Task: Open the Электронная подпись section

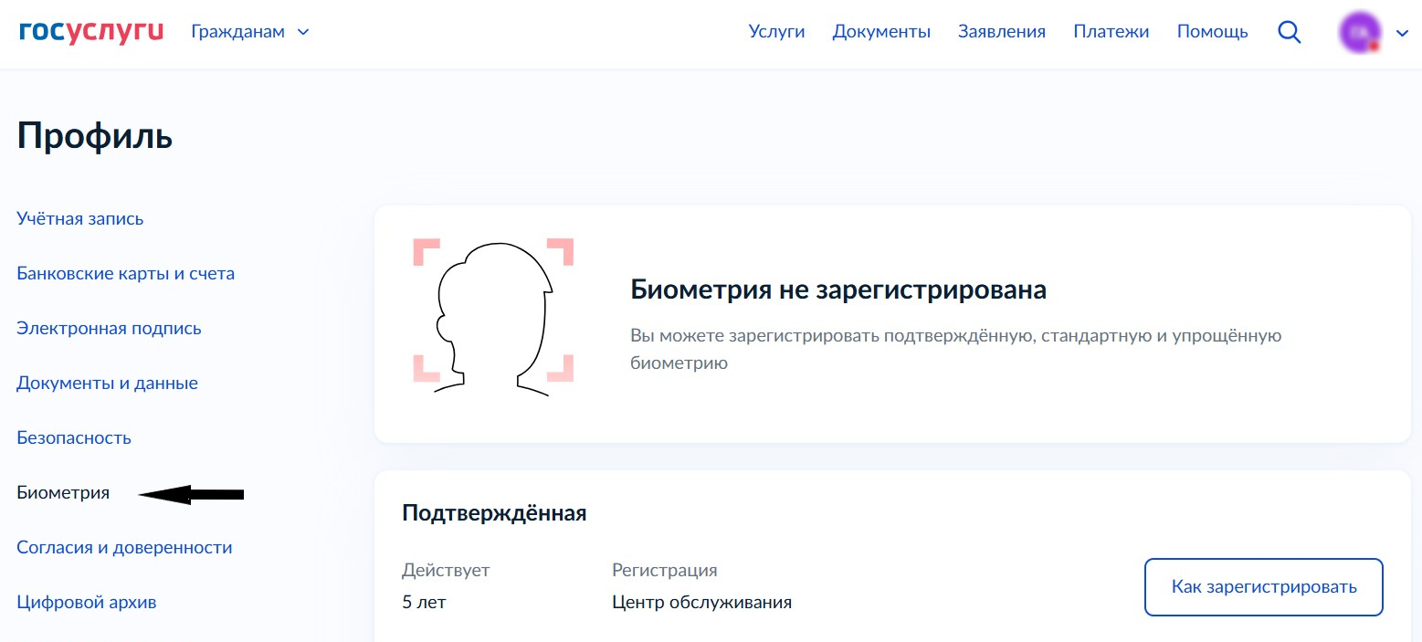Action: 109,329
